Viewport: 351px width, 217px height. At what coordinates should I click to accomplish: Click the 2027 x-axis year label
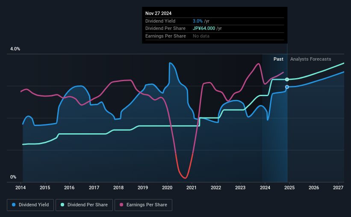(x=338, y=188)
